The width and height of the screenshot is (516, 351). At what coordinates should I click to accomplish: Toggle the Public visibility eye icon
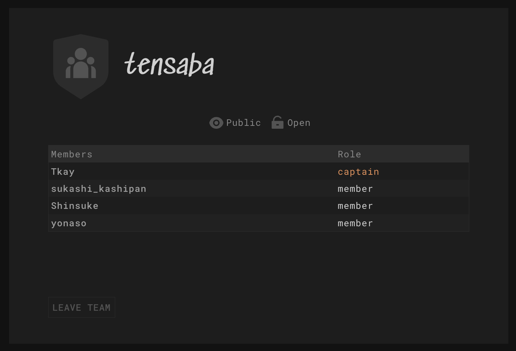216,123
